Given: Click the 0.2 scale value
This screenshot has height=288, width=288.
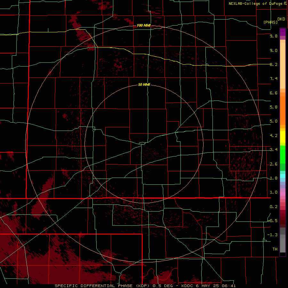Looking at the screenshot, I should tap(274, 207).
